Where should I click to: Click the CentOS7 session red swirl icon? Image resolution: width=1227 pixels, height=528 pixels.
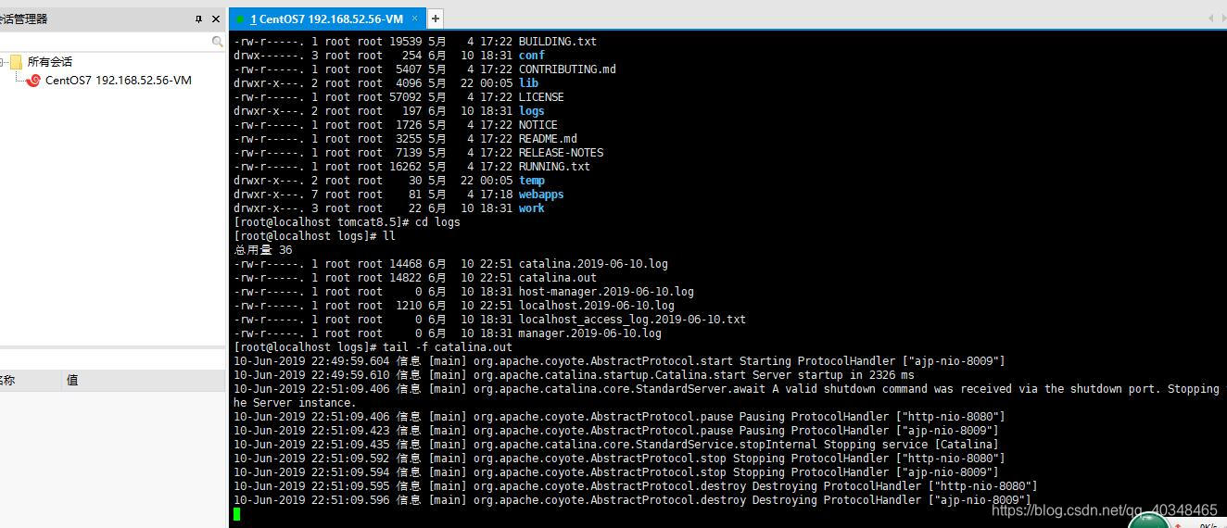point(34,81)
